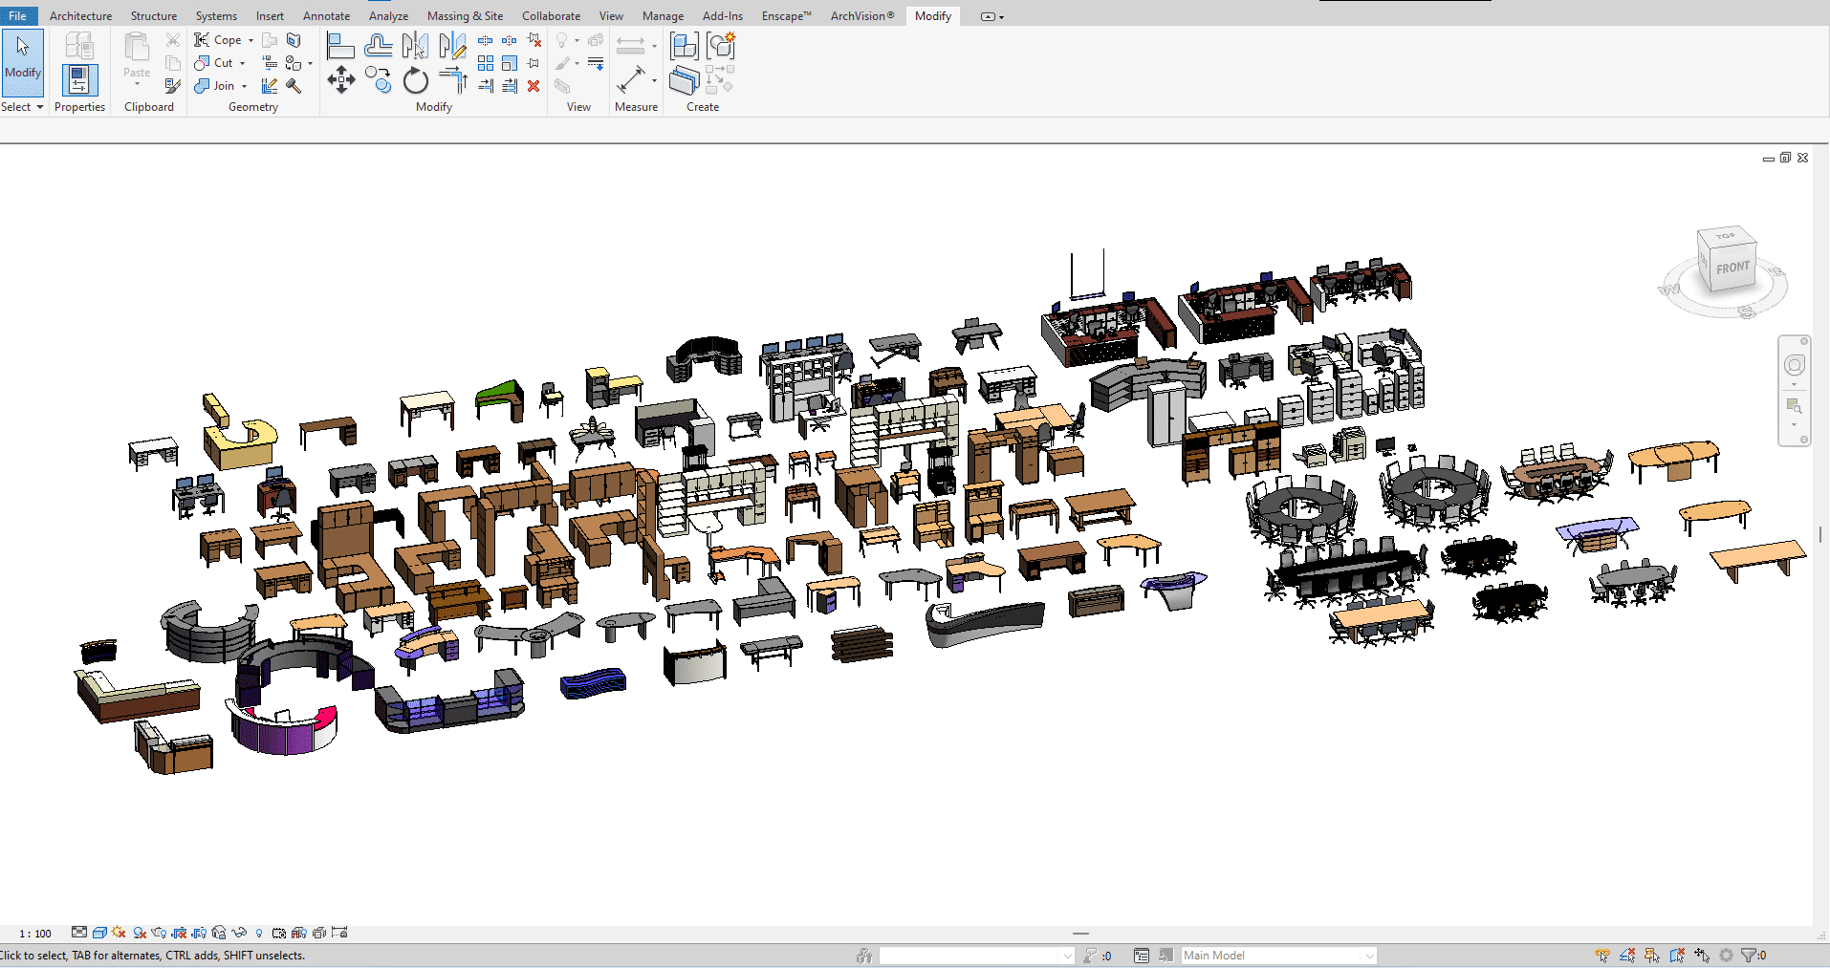Click the Create Assembly icon
Viewport: 1830px width, 968px height.
point(685,46)
